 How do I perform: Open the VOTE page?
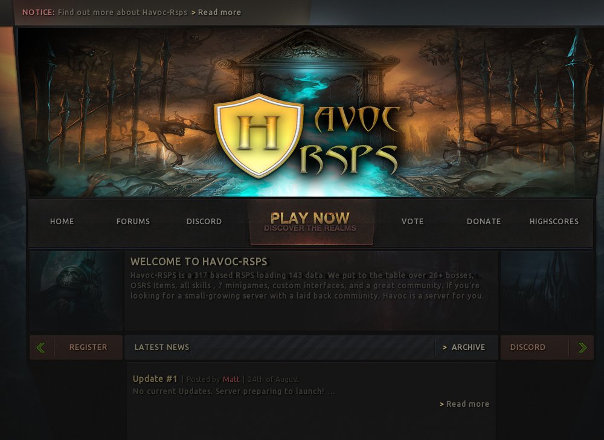pos(413,221)
